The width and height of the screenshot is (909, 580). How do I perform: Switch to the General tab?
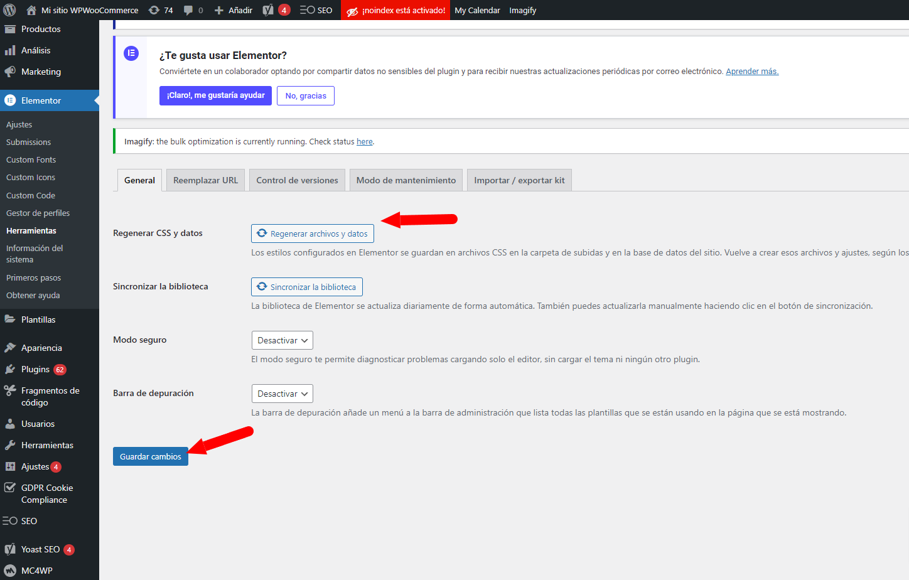pyautogui.click(x=139, y=180)
